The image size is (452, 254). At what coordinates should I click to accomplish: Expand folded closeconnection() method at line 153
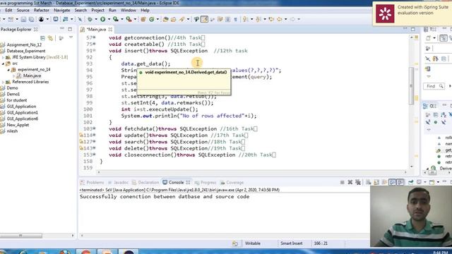tap(94, 155)
